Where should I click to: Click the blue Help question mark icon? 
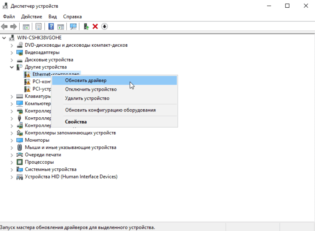(x=51, y=26)
